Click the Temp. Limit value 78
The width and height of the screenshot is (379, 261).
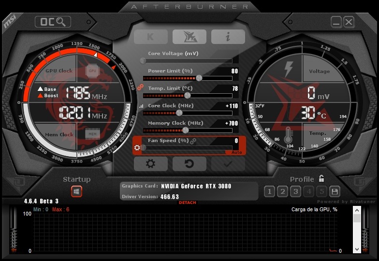(235, 88)
